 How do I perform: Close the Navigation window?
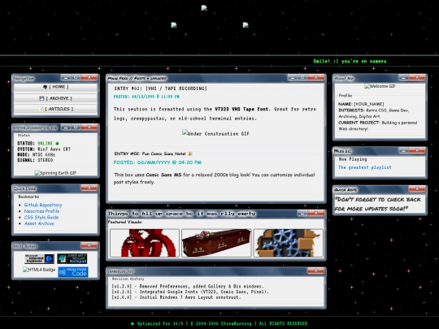click(x=89, y=77)
